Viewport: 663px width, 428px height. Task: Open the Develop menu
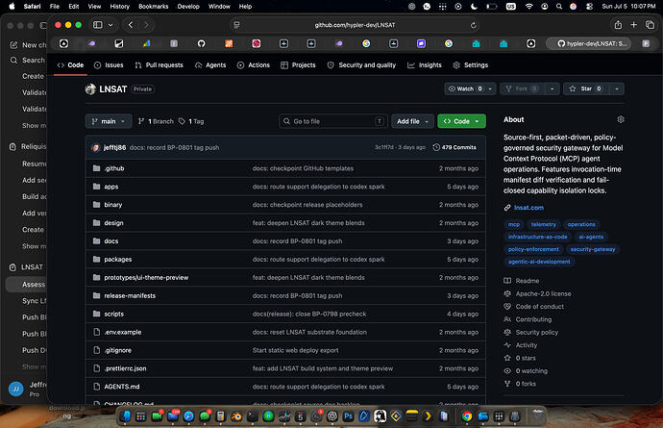point(188,7)
